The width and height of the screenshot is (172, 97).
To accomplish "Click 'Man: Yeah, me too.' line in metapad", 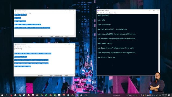I will point(105,43).
